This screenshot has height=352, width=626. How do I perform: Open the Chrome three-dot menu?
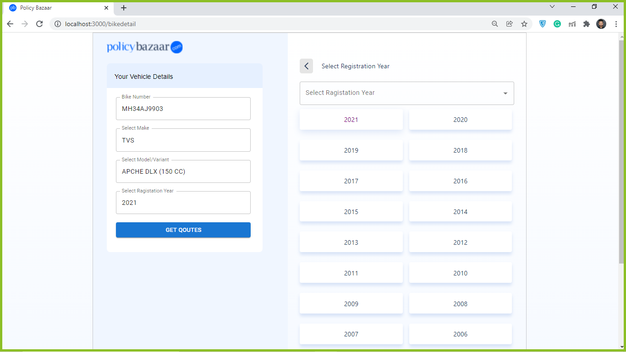[x=616, y=24]
